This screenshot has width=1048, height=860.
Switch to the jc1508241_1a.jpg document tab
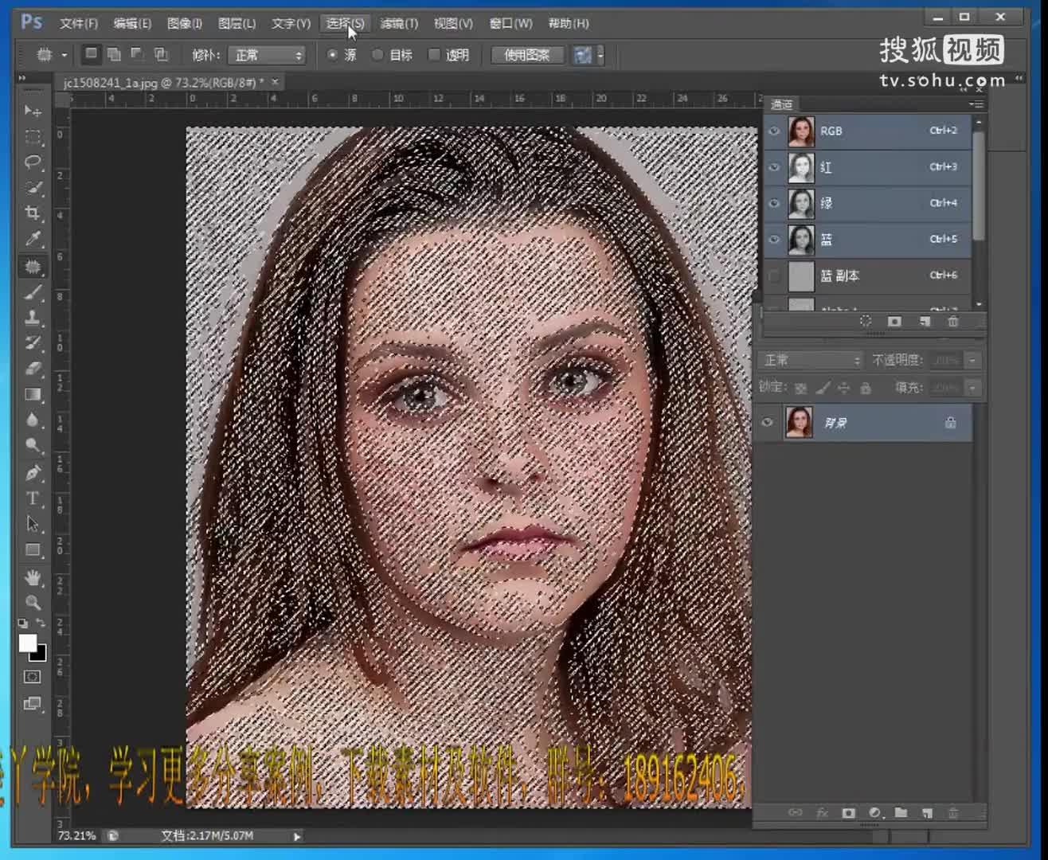159,81
